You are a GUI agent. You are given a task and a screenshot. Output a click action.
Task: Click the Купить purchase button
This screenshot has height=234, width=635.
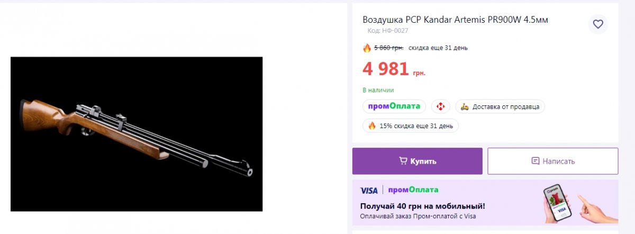[x=418, y=161]
